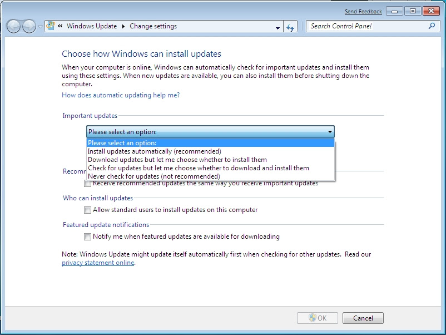Click the 'Featured update notifications' section label
The height and width of the screenshot is (335, 446).
[x=106, y=225]
